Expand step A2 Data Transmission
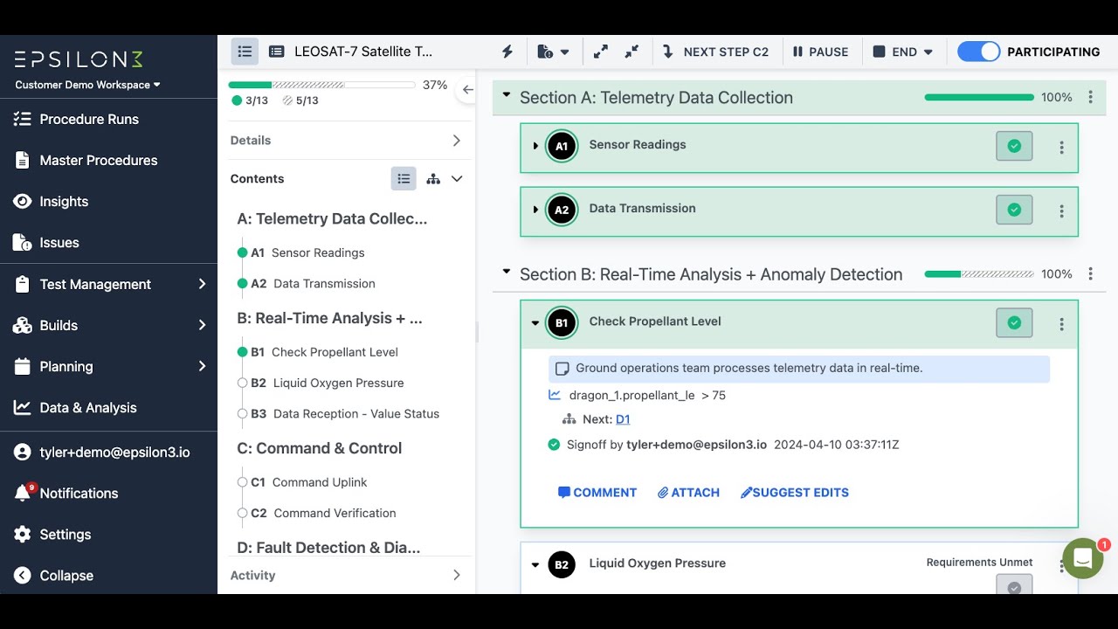This screenshot has height=629, width=1118. pos(535,210)
